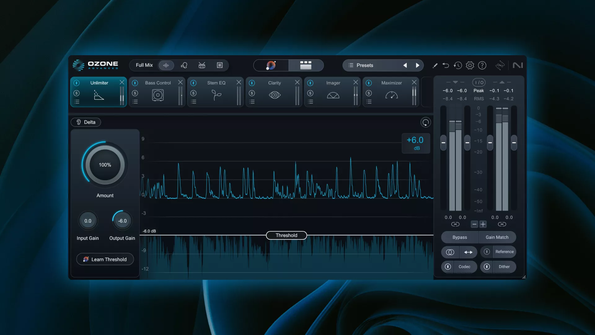This screenshot has height=335, width=595.
Task: Select the Bass Control module header
Action: click(x=158, y=83)
